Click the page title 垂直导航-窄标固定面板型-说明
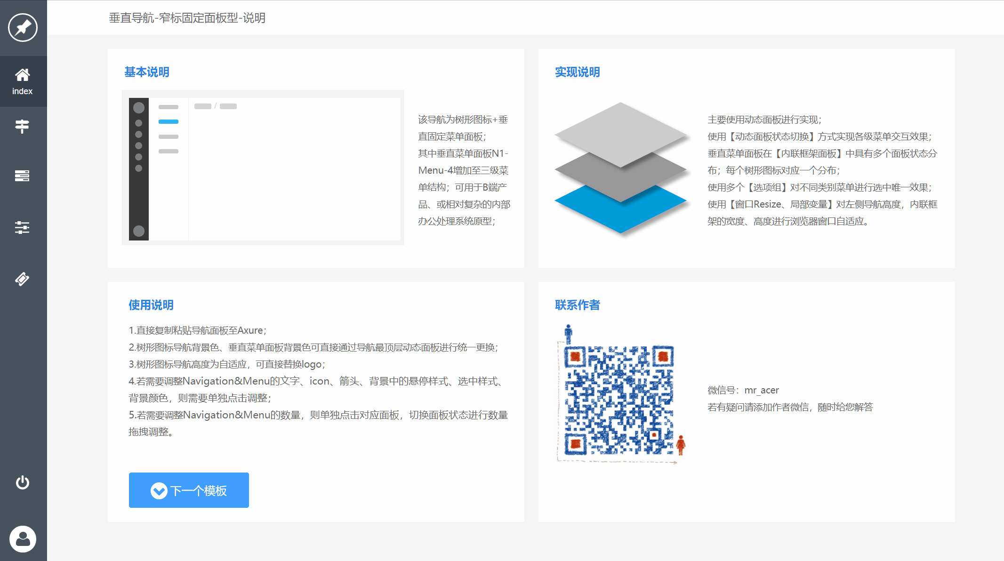 click(187, 18)
